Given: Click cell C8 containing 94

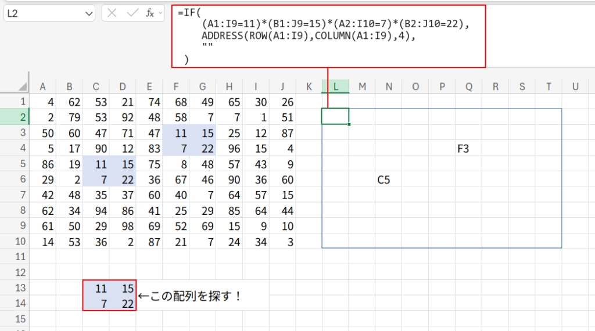Looking at the screenshot, I should pos(96,210).
